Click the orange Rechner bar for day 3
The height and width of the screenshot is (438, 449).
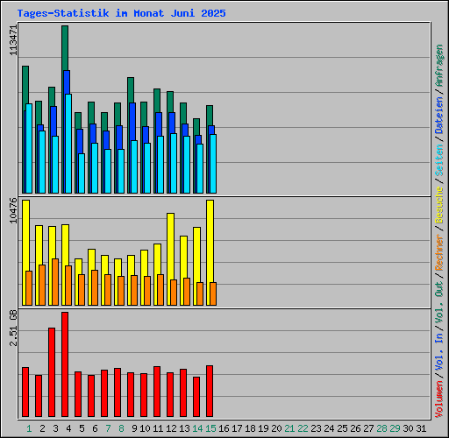(55, 282)
